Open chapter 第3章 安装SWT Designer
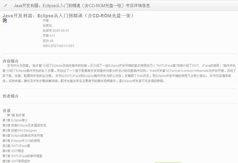Viewport: 238px width, 163px height. click(19, 130)
